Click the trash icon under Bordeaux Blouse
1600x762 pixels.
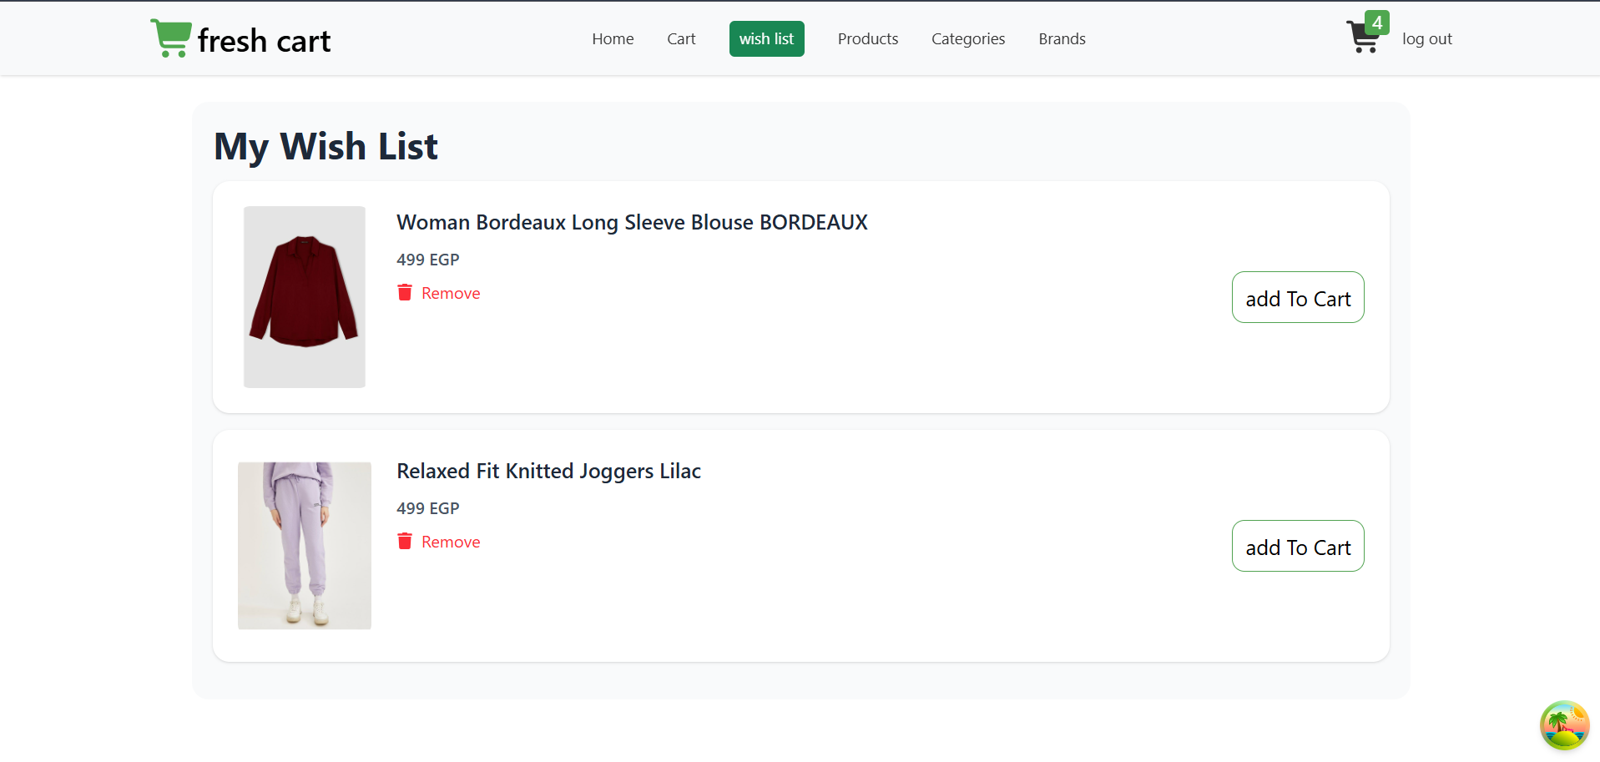(405, 292)
